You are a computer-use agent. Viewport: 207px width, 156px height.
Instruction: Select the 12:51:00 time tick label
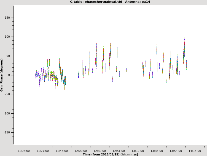tap(119, 151)
